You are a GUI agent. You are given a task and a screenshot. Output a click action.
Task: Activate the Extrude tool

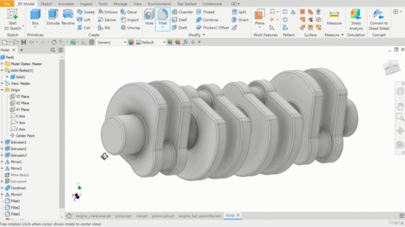(x=53, y=17)
